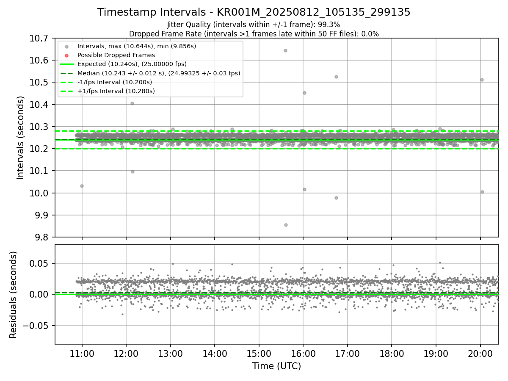The height and width of the screenshot is (381, 508).
Task: Click the 10.0 y-axis tick label
Action: pos(39,193)
